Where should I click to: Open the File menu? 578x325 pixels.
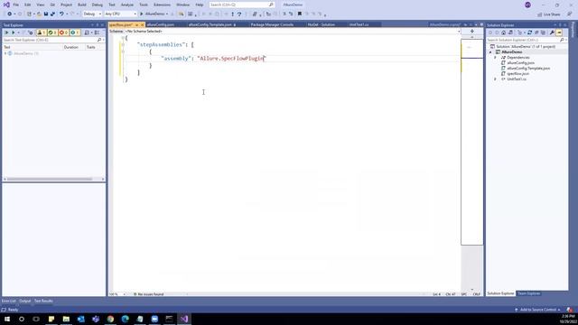pos(16,5)
